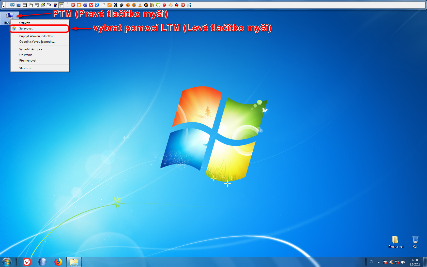The height and width of the screenshot is (267, 427).
Task: Close the top toolbar with small x
Action: pos(4,7)
